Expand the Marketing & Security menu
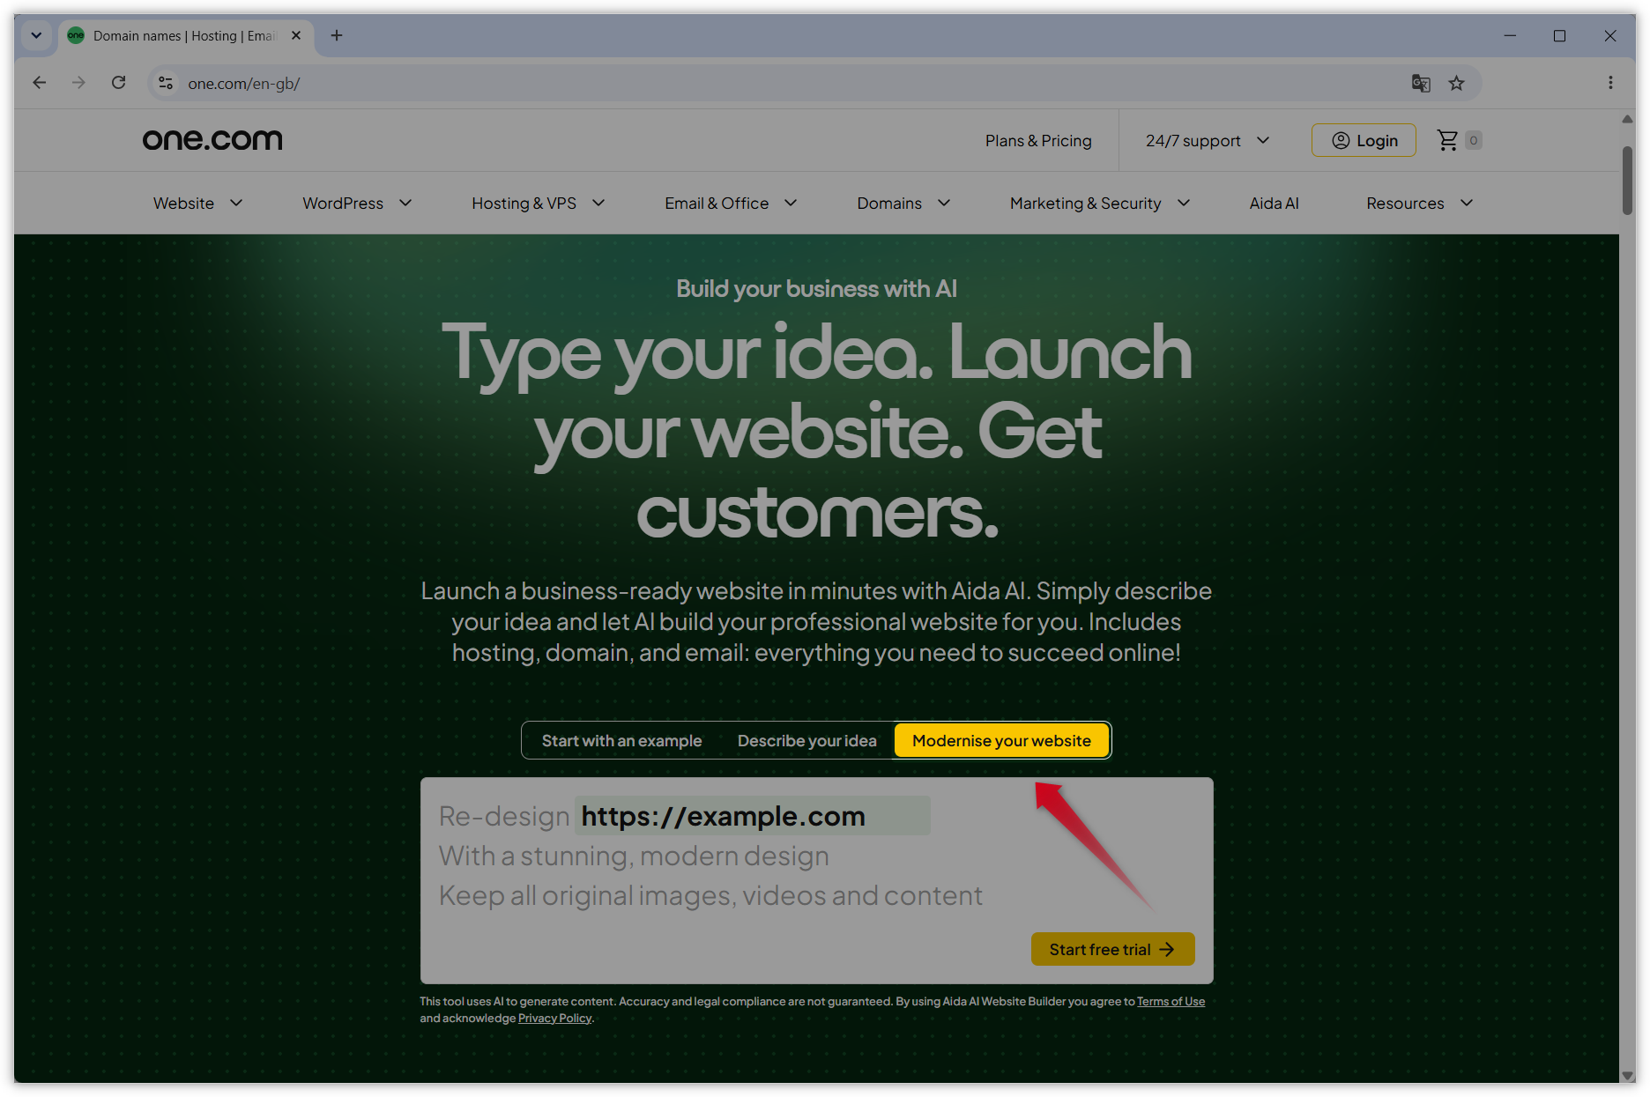 pyautogui.click(x=1101, y=204)
